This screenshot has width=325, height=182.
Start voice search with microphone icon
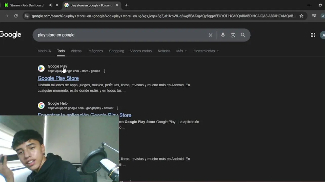pos(223,35)
